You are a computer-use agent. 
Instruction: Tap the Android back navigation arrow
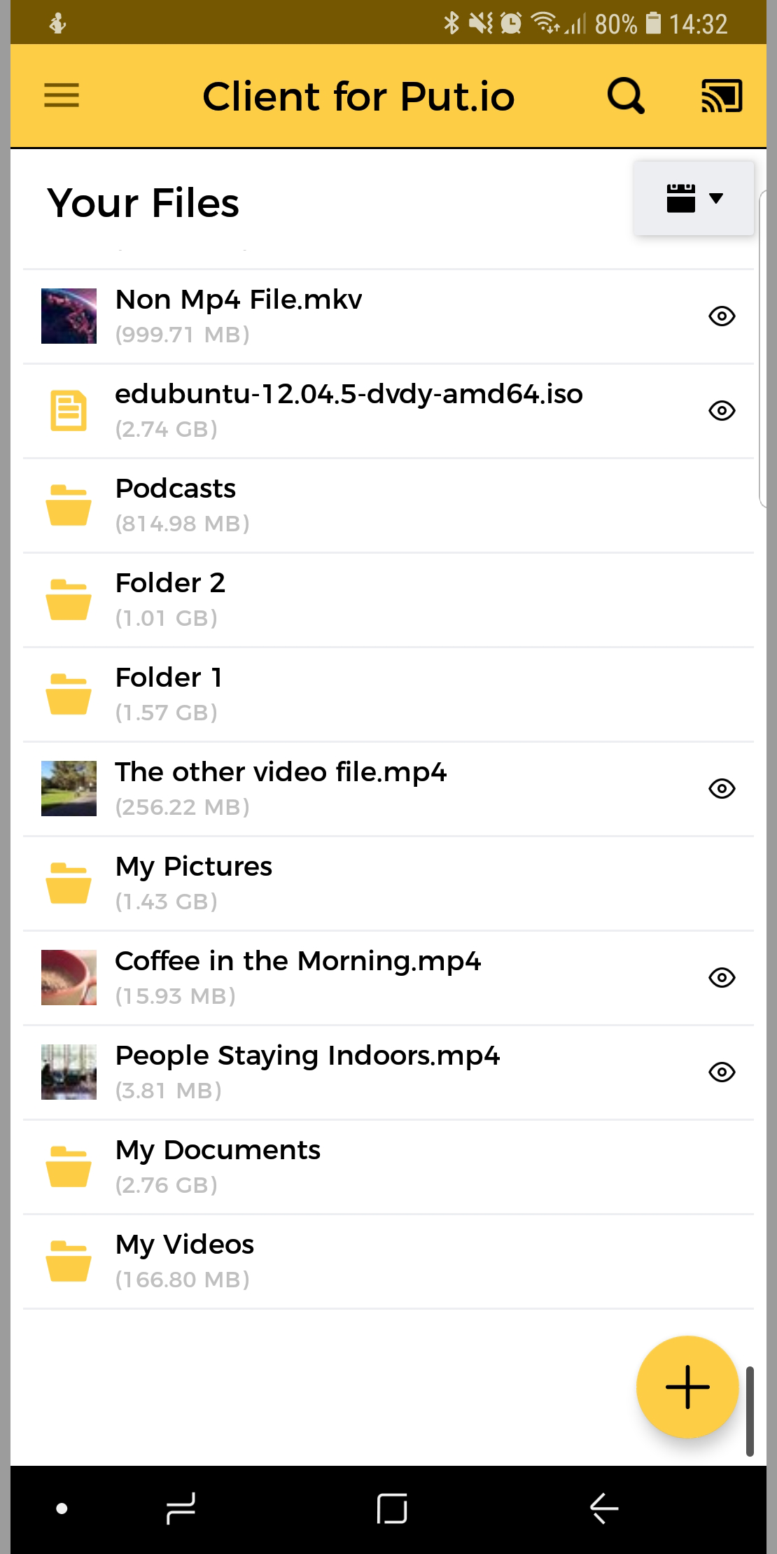[603, 1508]
